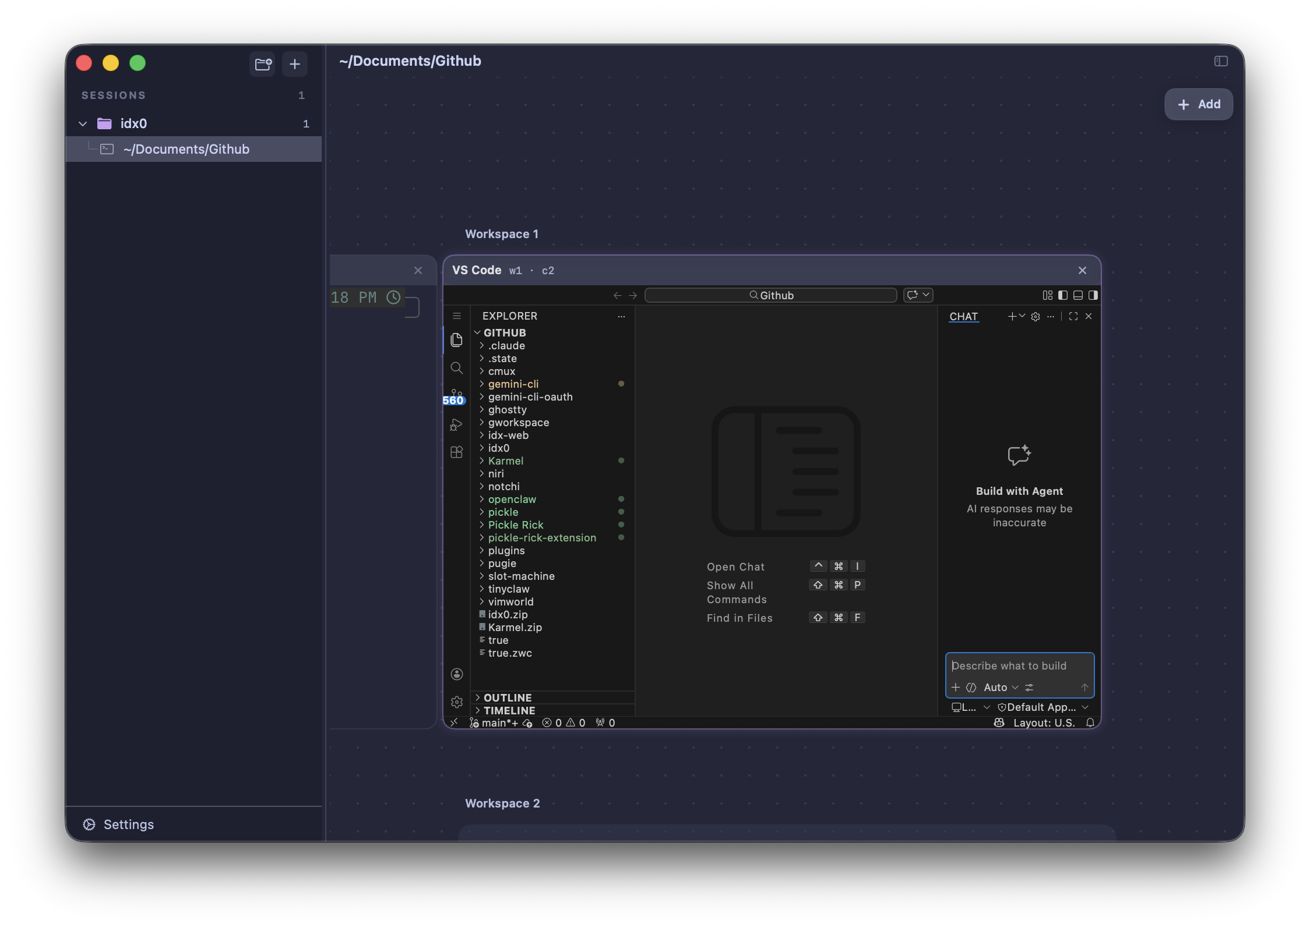The image size is (1310, 928).
Task: Click the add context plus in chat input
Action: [956, 688]
